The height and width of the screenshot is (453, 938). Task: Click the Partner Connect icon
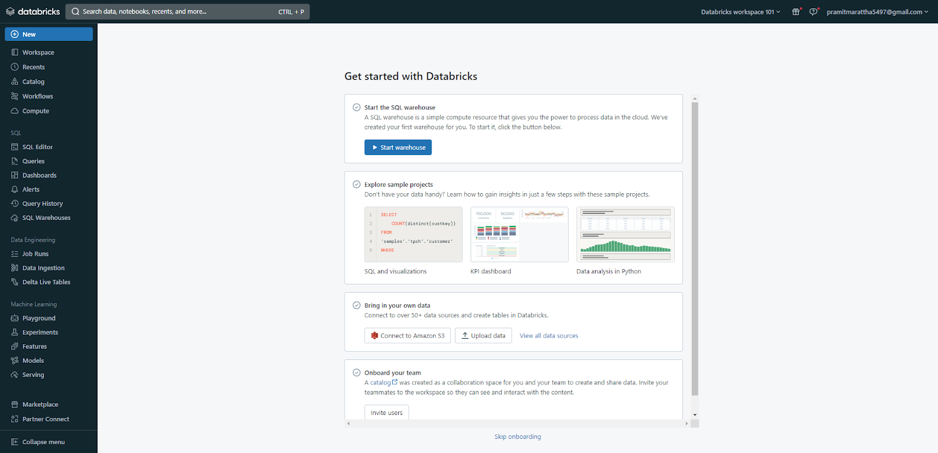[15, 419]
